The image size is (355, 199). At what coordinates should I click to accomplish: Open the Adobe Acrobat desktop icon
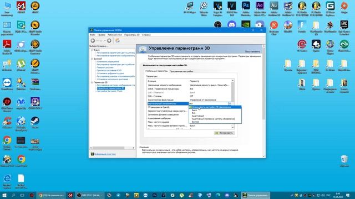[7, 47]
